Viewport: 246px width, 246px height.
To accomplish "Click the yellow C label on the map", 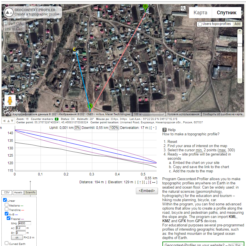I will point(75,50).
